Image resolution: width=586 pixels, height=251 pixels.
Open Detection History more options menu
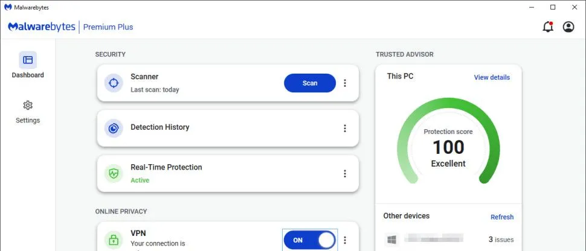345,128
